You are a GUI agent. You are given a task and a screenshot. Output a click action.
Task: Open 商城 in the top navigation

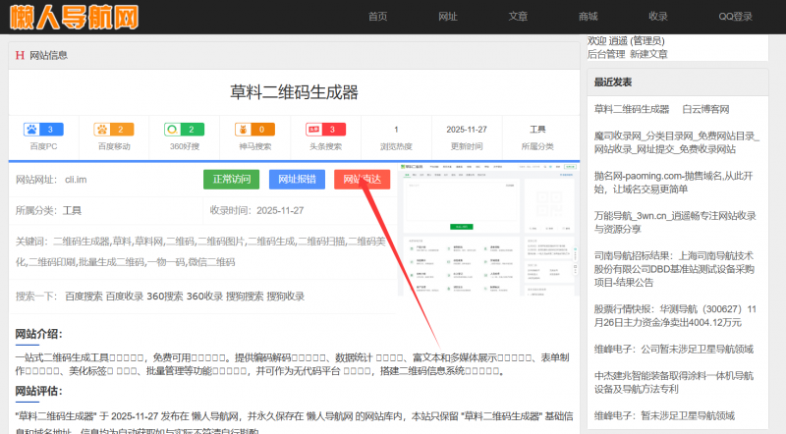coord(588,17)
